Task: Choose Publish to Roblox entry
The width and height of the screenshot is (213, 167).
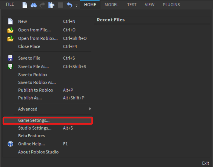Action: tap(48, 90)
